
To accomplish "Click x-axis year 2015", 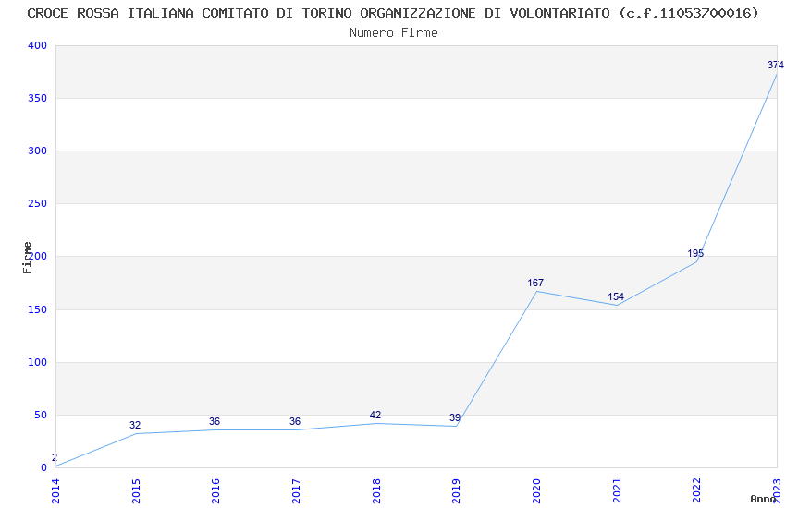I will tap(135, 491).
